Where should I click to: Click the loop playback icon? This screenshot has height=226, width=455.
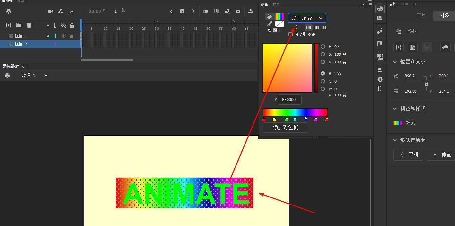[250, 11]
